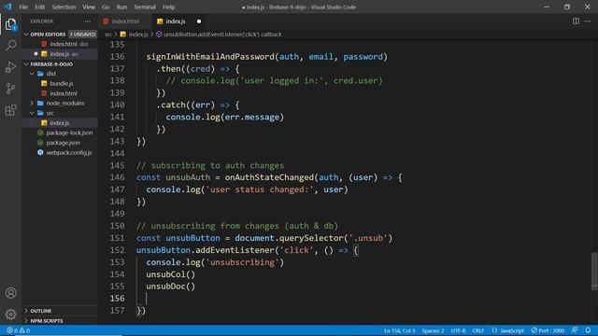Click the unsaved dot on index.js tab

[199, 21]
